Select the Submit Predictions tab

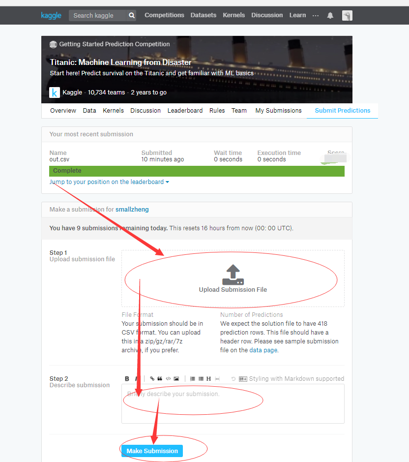(x=343, y=111)
